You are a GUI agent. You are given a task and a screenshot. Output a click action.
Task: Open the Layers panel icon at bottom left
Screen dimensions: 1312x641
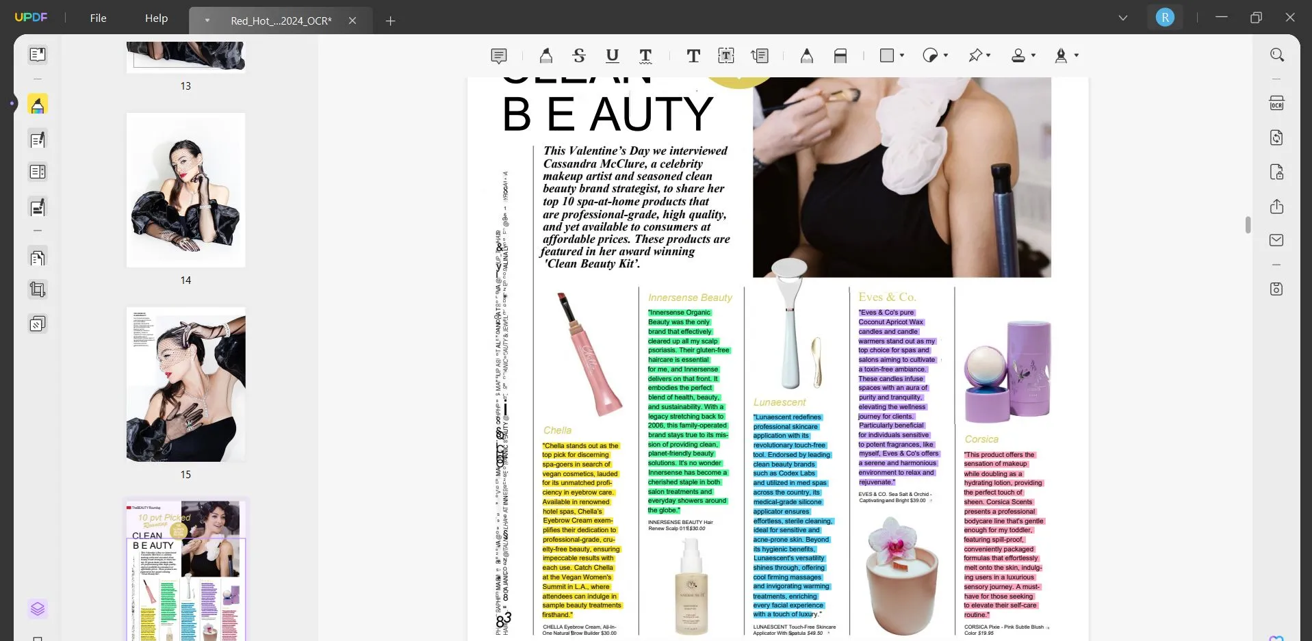[x=38, y=609]
